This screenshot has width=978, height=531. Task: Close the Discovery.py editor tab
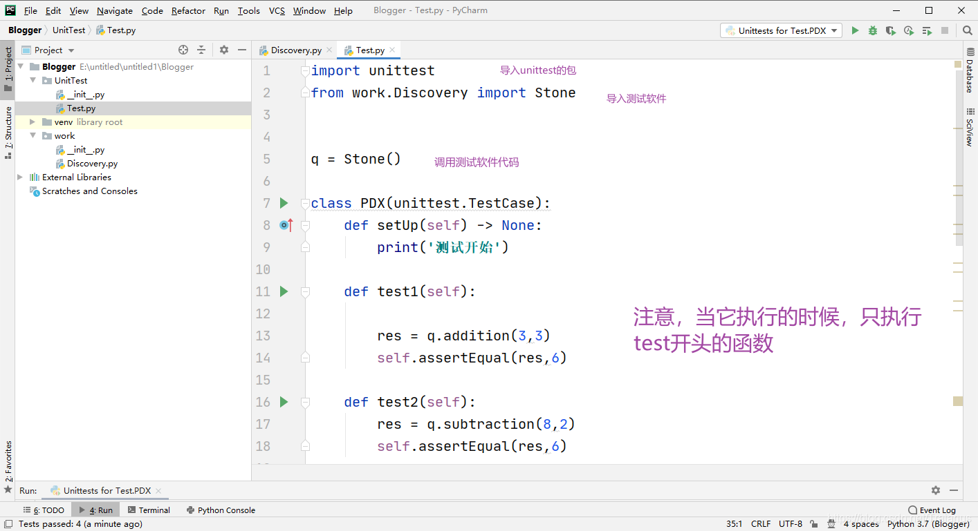point(330,50)
